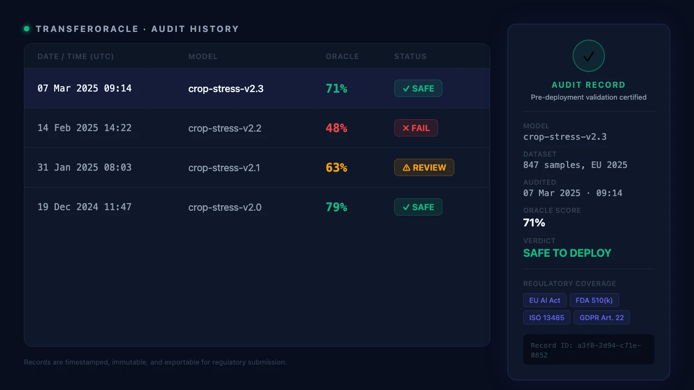Click the Status column header
Screen dimensions: 694x390
click(410, 56)
